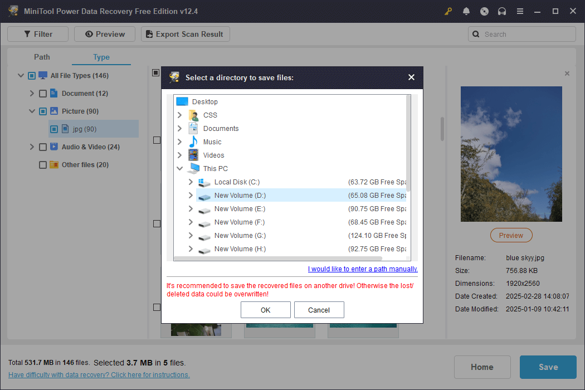Click the All File Types monitor icon
The width and height of the screenshot is (585, 390).
43,75
